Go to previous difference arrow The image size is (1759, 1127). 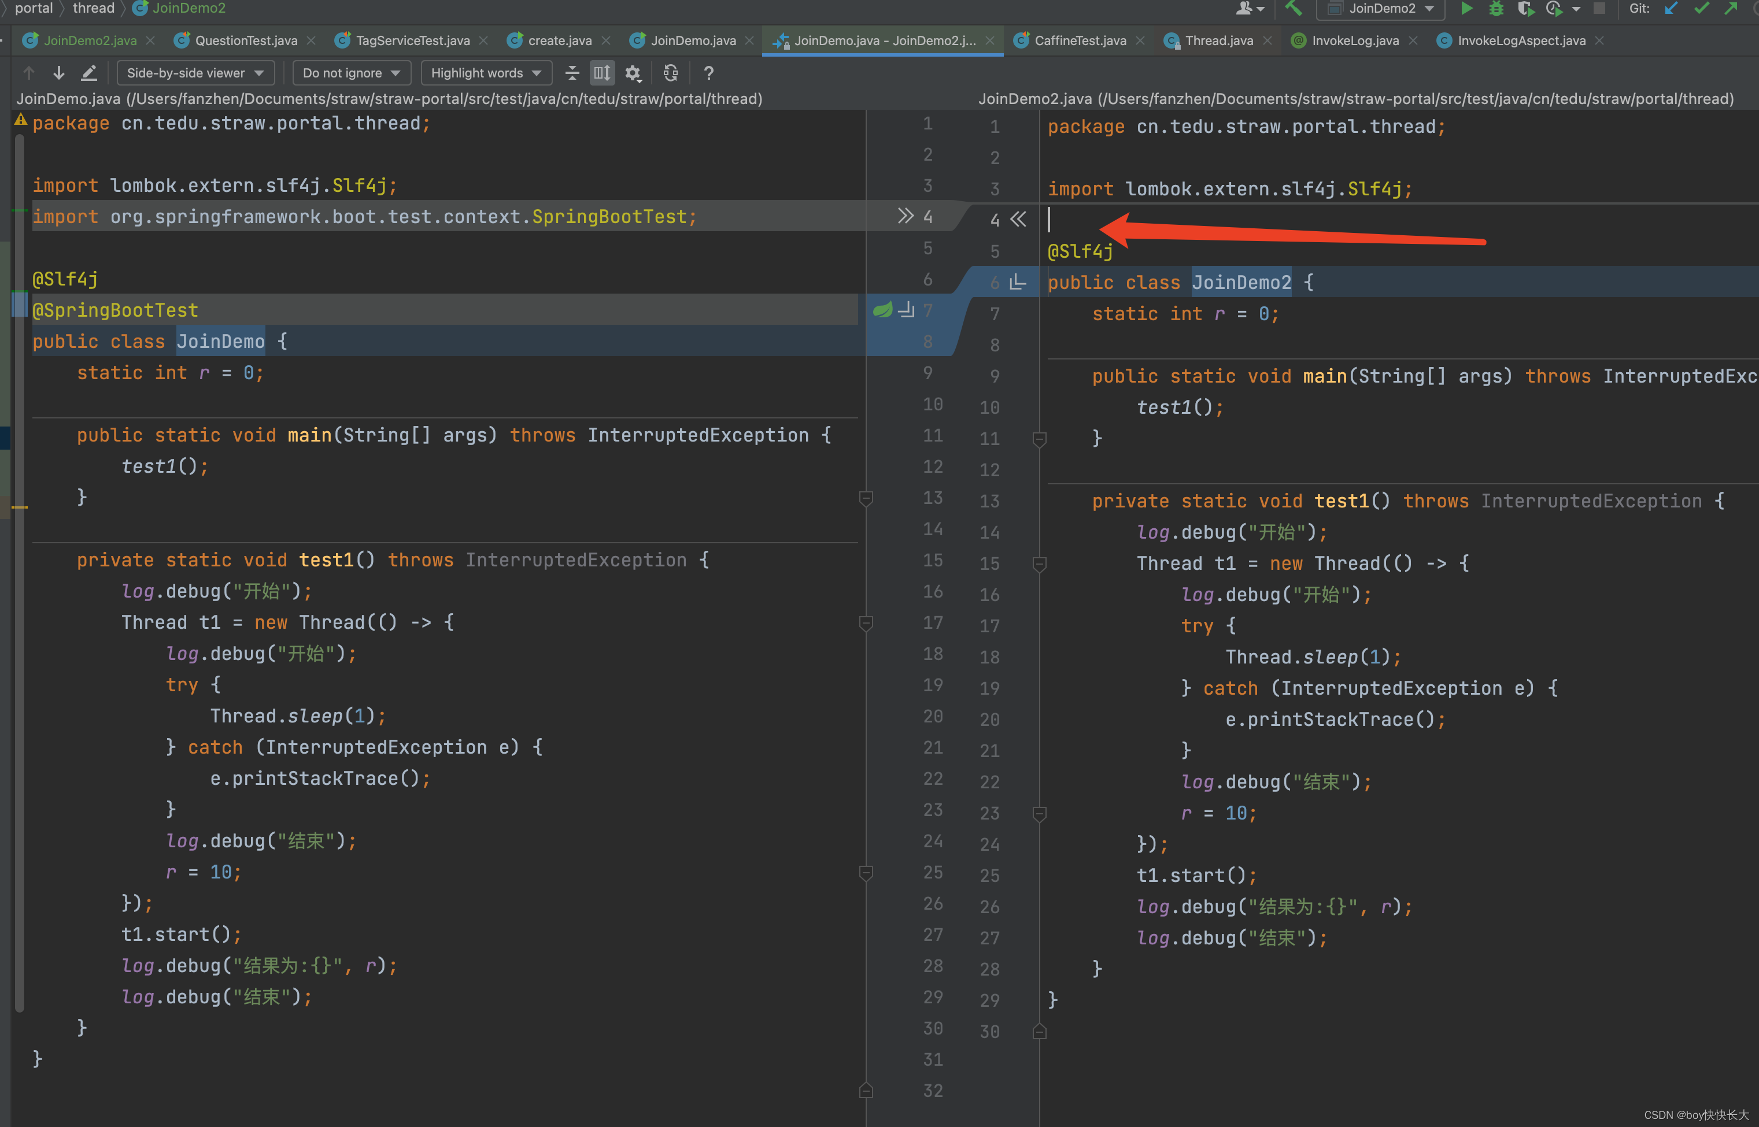[x=28, y=72]
